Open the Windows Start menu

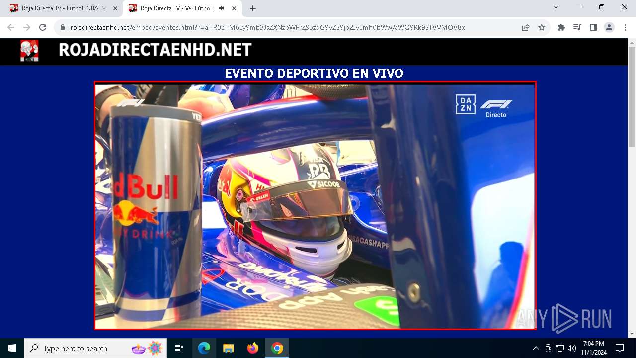pos(12,348)
